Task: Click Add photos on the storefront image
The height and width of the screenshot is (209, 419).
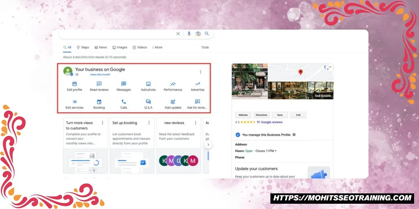Action: [250, 94]
